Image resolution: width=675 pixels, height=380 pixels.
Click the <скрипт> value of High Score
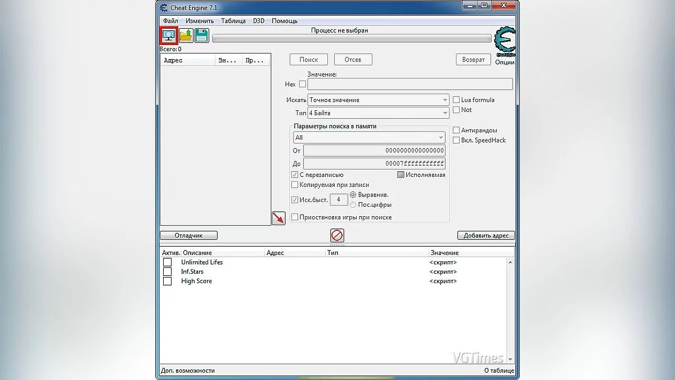click(x=443, y=281)
